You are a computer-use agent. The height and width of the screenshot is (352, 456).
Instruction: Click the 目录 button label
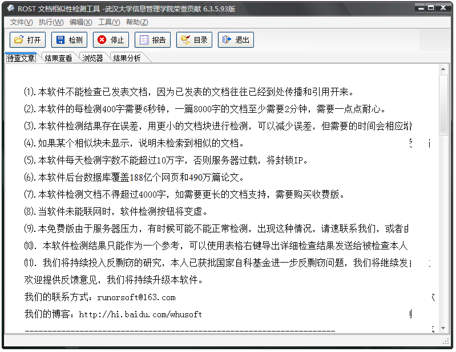pyautogui.click(x=201, y=40)
